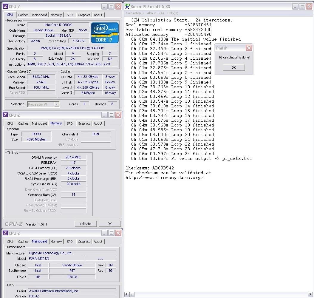Click the Channels value Dual
Screen dimensions: 314x298
point(96,134)
